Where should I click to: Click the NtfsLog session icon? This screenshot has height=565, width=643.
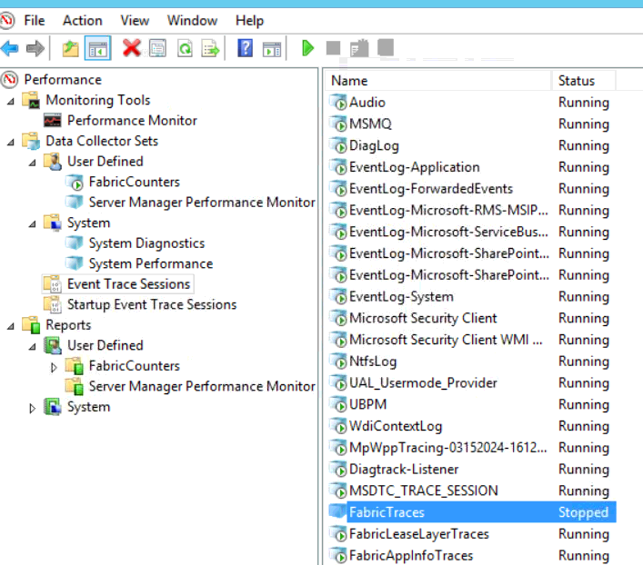[x=338, y=361]
